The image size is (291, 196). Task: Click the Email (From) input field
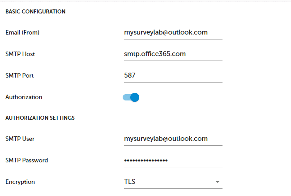coord(173,32)
